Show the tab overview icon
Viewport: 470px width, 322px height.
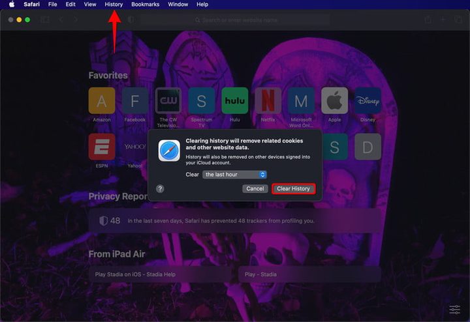pyautogui.click(x=458, y=20)
